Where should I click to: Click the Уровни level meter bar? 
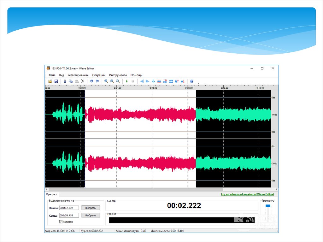tap(182, 220)
